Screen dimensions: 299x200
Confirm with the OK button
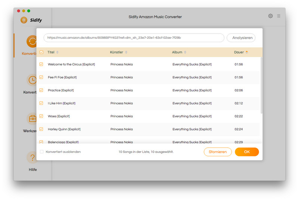247,152
